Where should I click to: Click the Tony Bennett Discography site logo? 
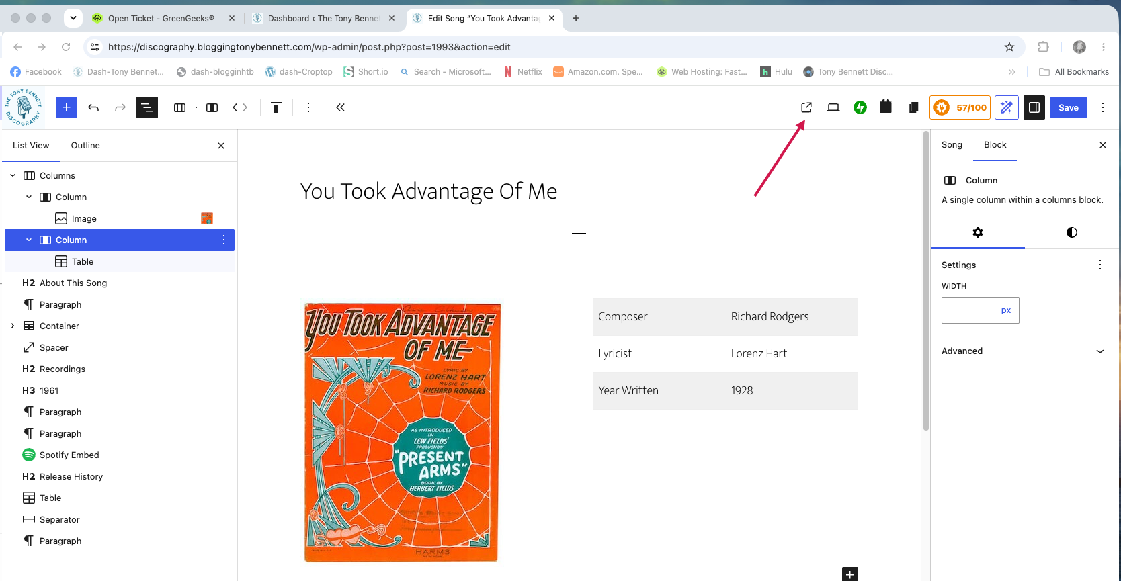pyautogui.click(x=24, y=107)
